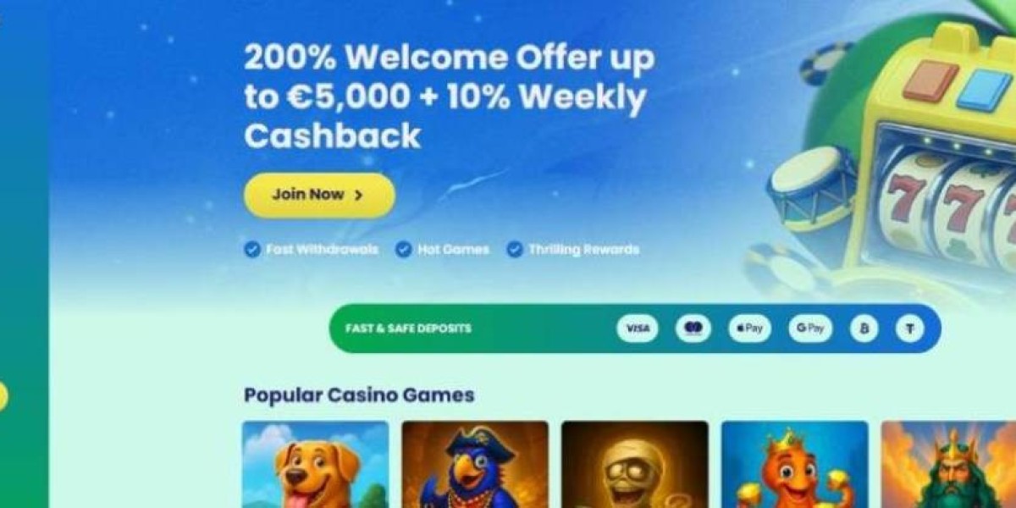Viewport: 1016px width, 508px height.
Task: Click the Join Now button
Action: point(319,195)
